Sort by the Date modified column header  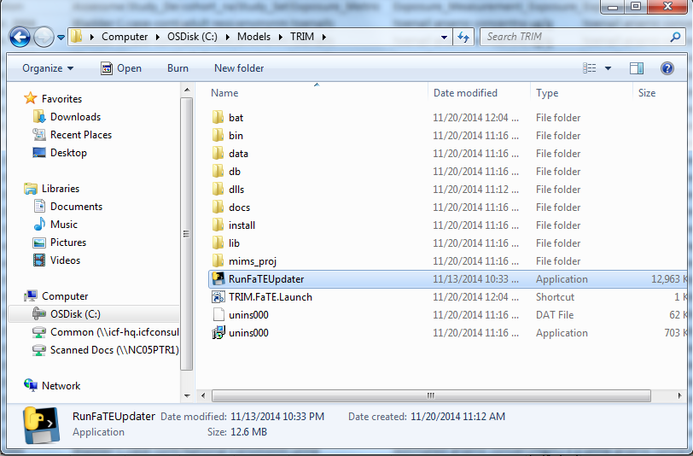465,93
